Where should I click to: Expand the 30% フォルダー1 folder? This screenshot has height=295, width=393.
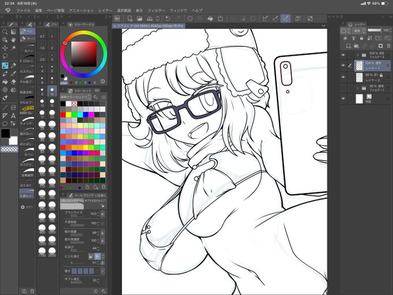(x=358, y=88)
